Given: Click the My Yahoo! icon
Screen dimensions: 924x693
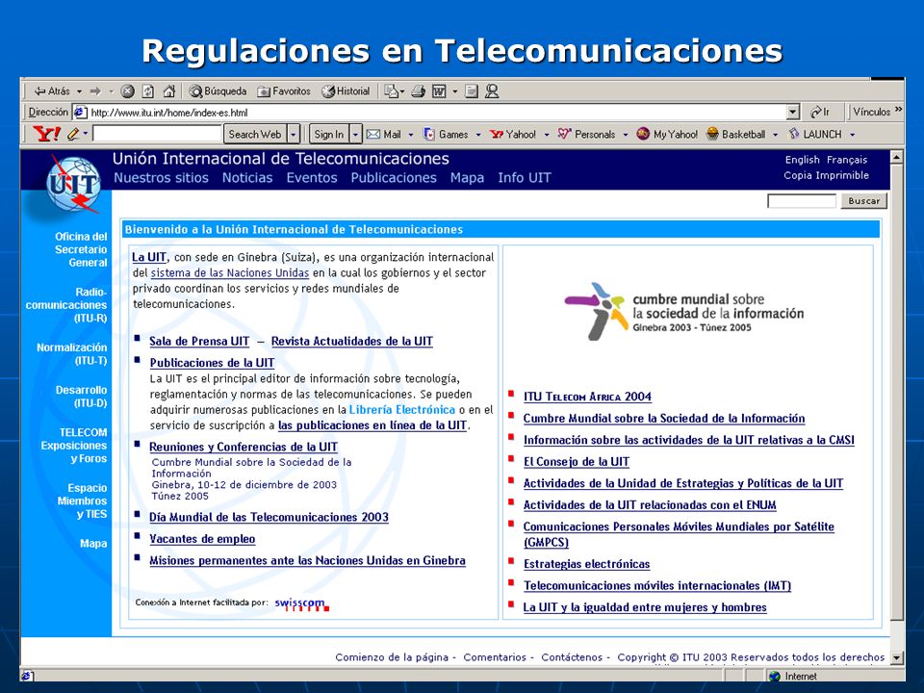Looking at the screenshot, I should pos(643,135).
